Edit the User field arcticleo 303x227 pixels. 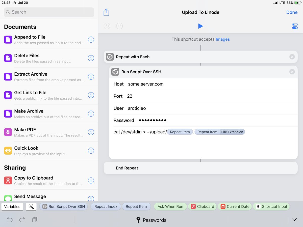pos(203,108)
